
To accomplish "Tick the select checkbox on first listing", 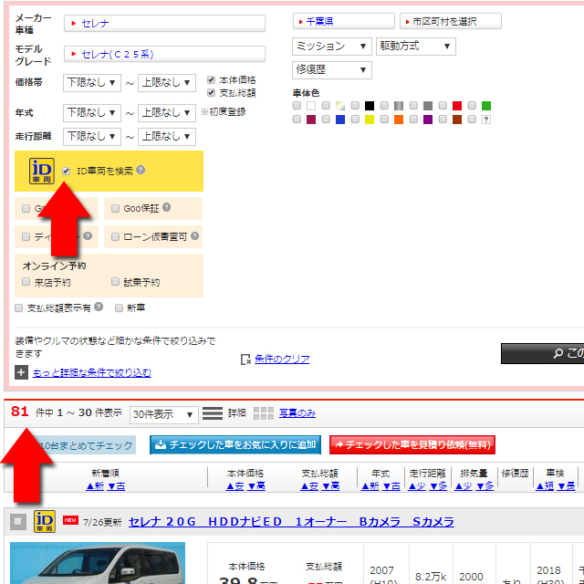I will point(18,522).
